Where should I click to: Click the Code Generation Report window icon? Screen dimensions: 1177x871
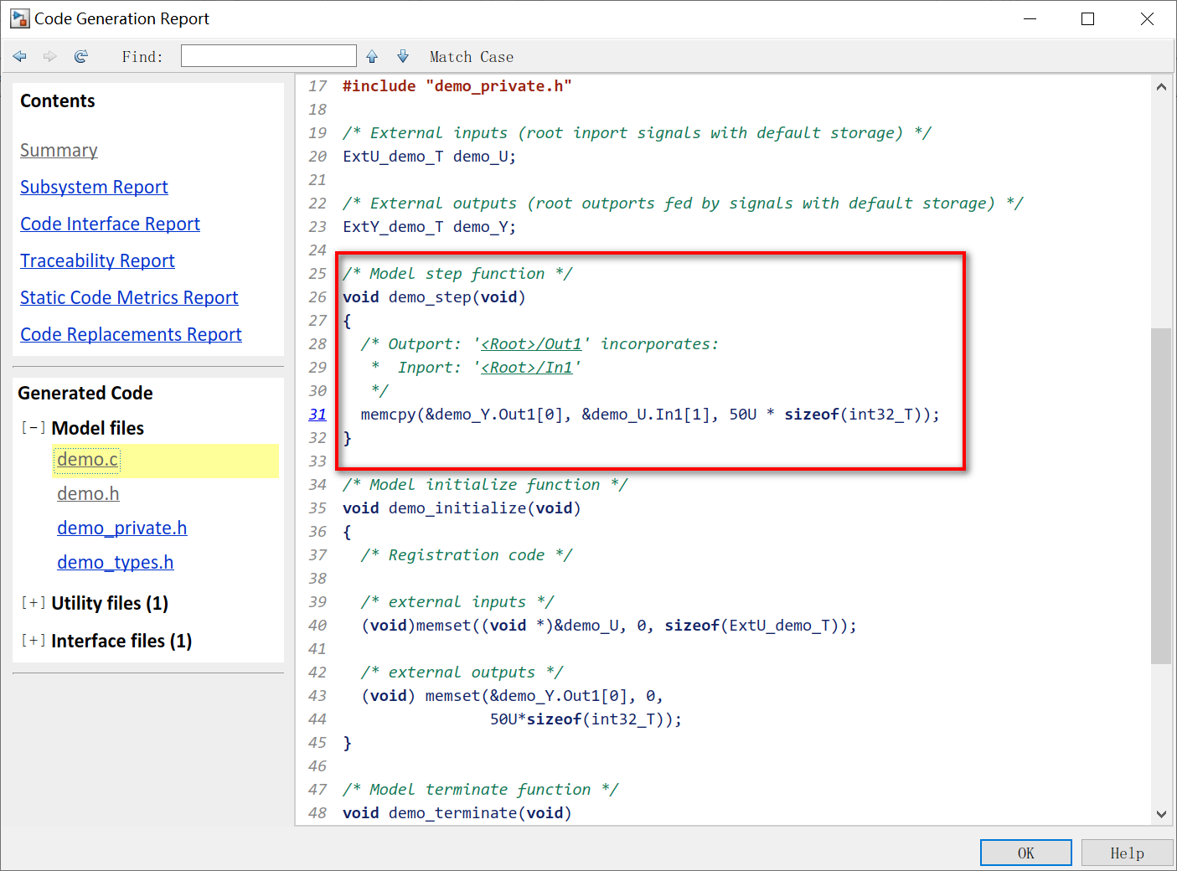19,18
